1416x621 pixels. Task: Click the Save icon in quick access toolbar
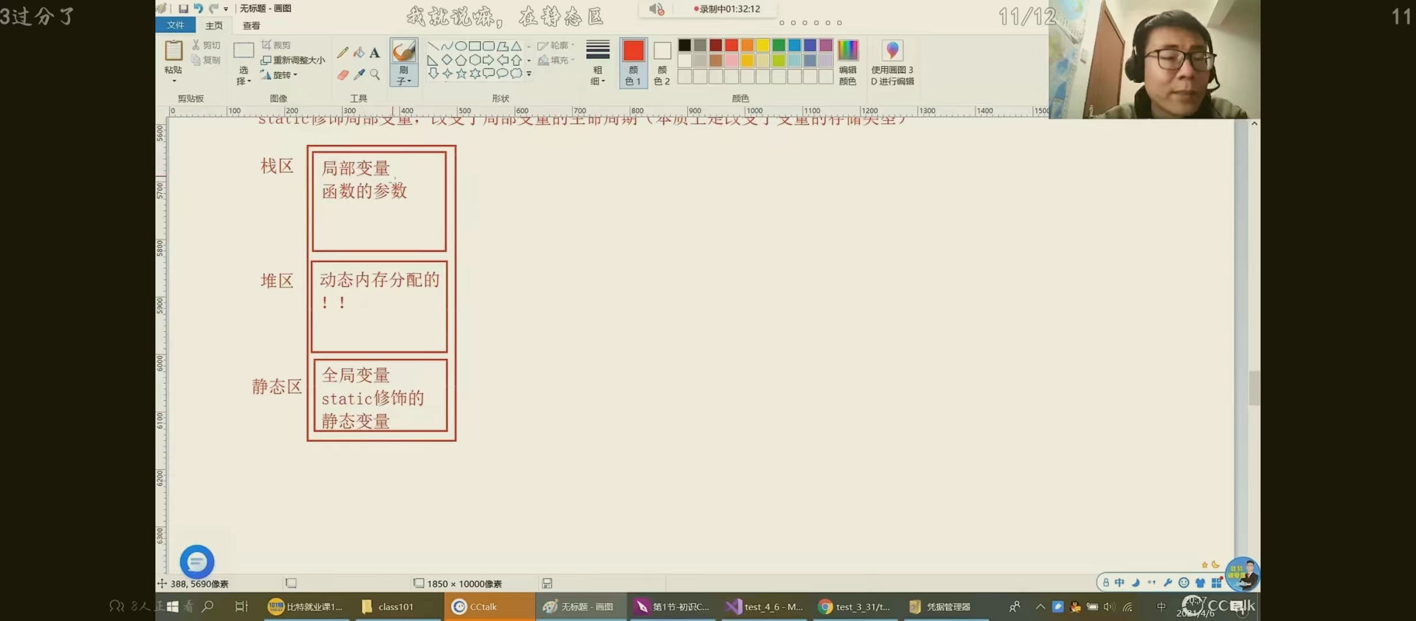click(x=183, y=8)
